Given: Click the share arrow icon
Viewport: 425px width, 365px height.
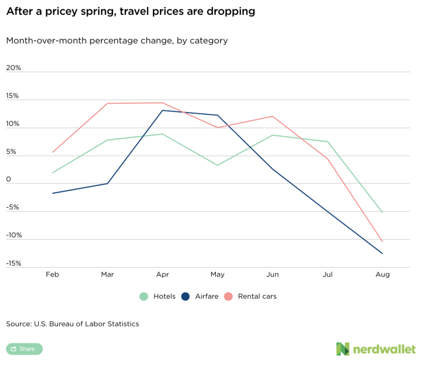Looking at the screenshot, I should coord(13,349).
